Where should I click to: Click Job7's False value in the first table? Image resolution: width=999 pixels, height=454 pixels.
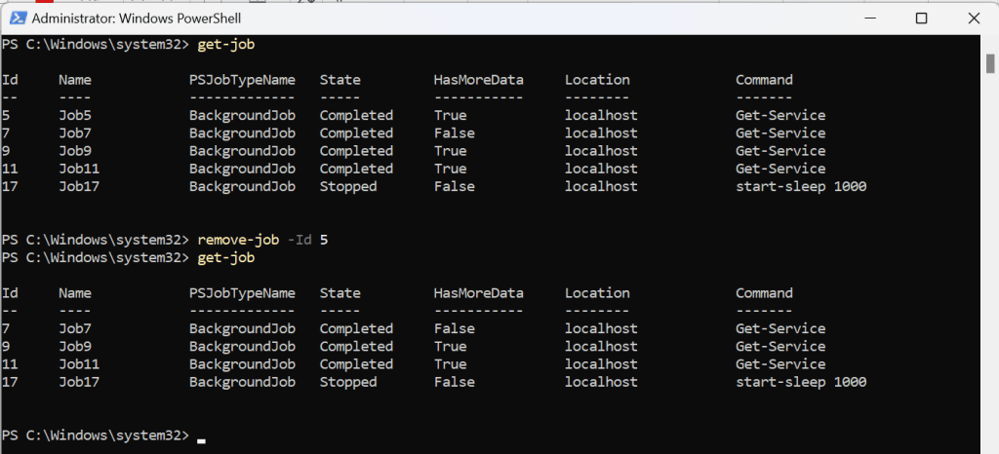coord(454,132)
